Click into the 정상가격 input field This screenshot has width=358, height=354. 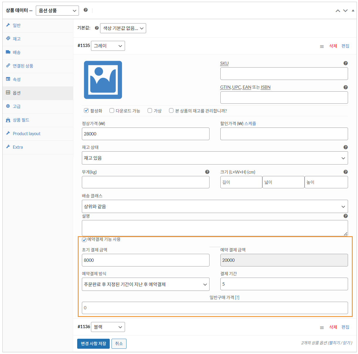coord(146,134)
